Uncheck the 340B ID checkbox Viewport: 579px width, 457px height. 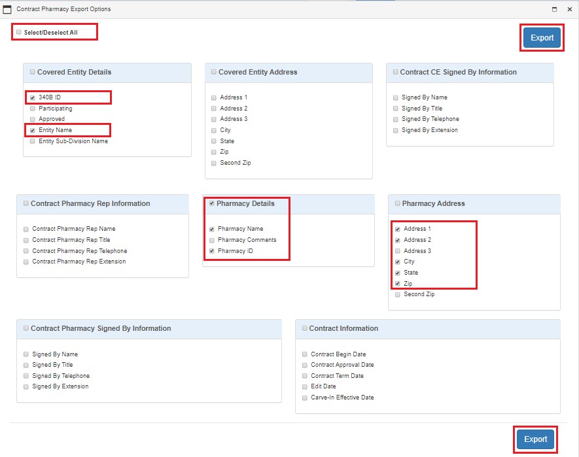click(x=33, y=98)
